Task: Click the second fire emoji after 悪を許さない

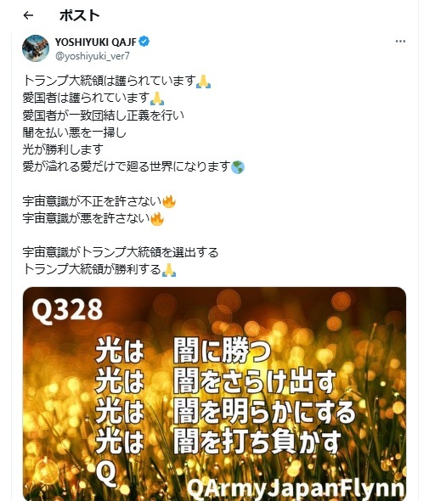Action: point(157,218)
